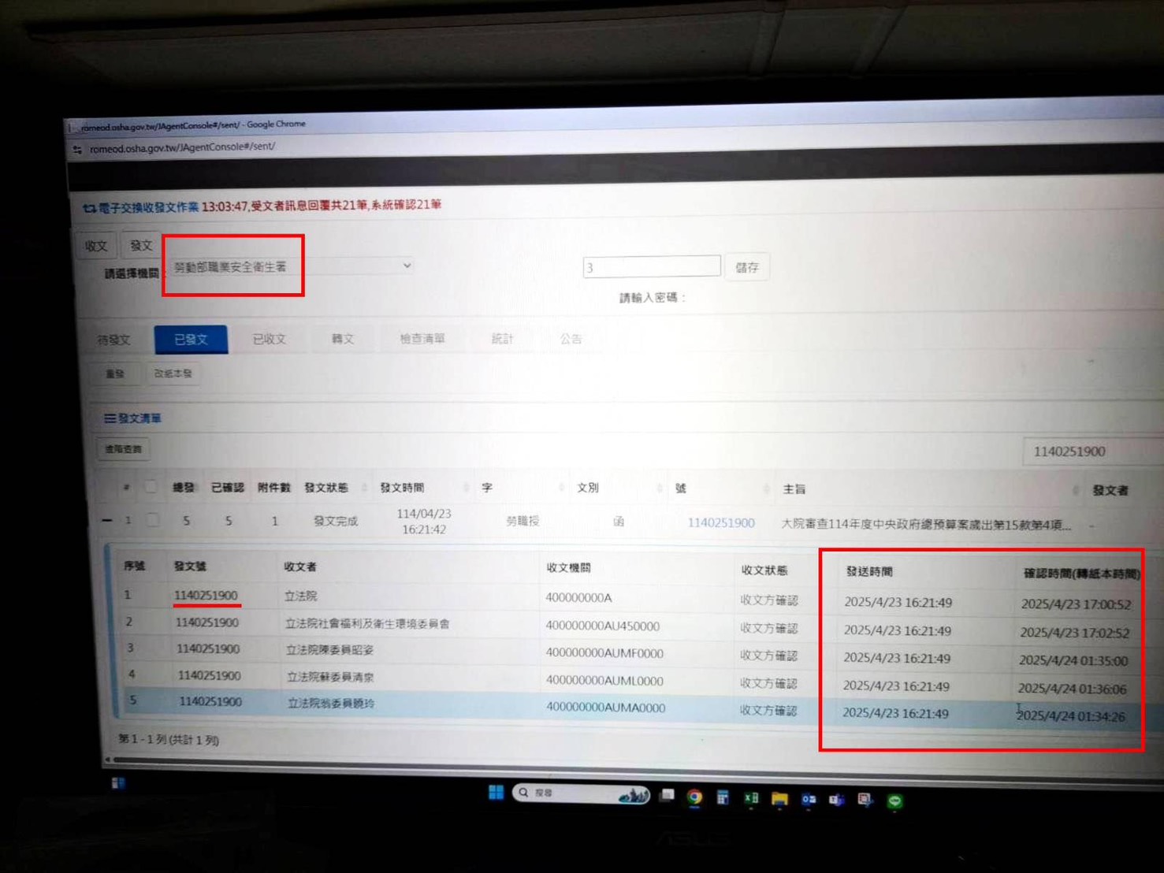The image size is (1164, 873).
Task: Click the Windows Start button
Action: coord(496,793)
